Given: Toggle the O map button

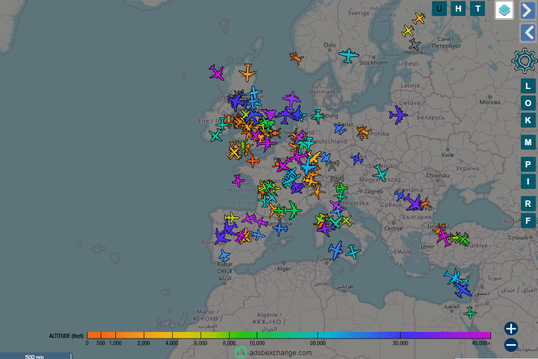Looking at the screenshot, I should pyautogui.click(x=528, y=103).
